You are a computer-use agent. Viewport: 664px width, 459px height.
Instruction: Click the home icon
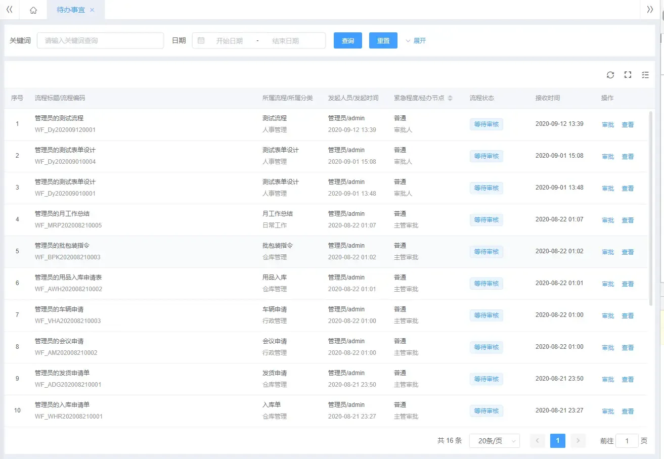(33, 10)
